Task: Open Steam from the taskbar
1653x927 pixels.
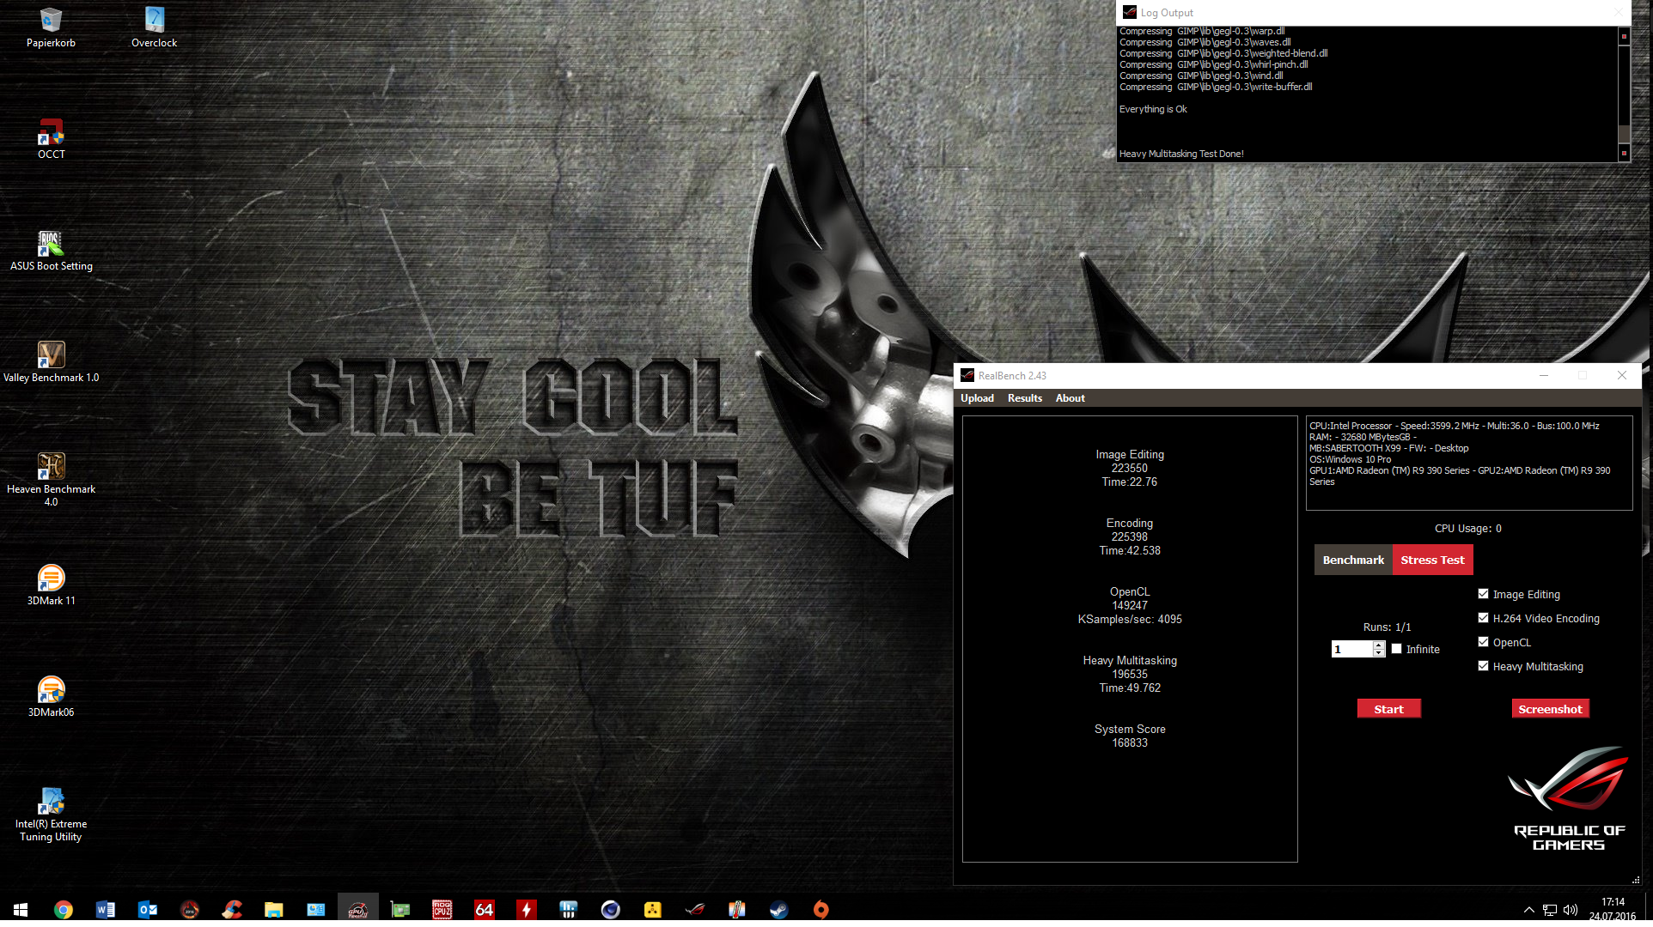Action: (x=778, y=909)
